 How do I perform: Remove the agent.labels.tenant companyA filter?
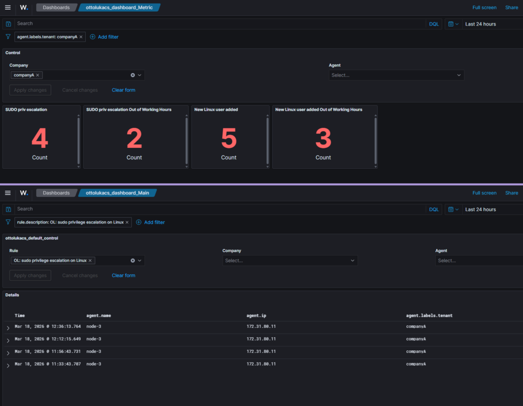pyautogui.click(x=81, y=37)
